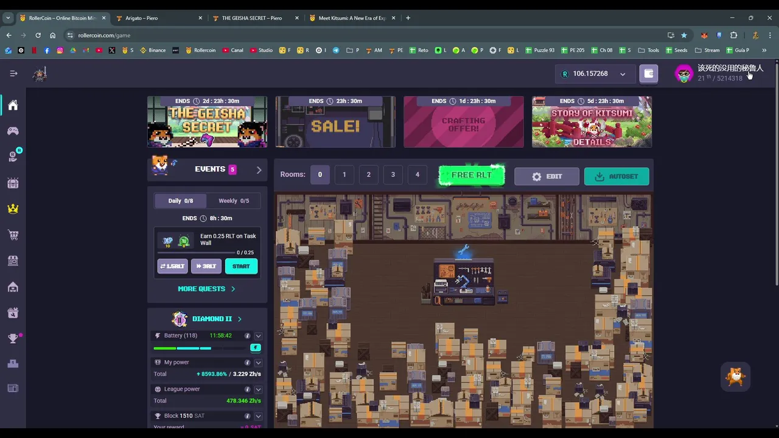Click the EDIT room button
Image resolution: width=779 pixels, height=438 pixels.
tap(547, 176)
